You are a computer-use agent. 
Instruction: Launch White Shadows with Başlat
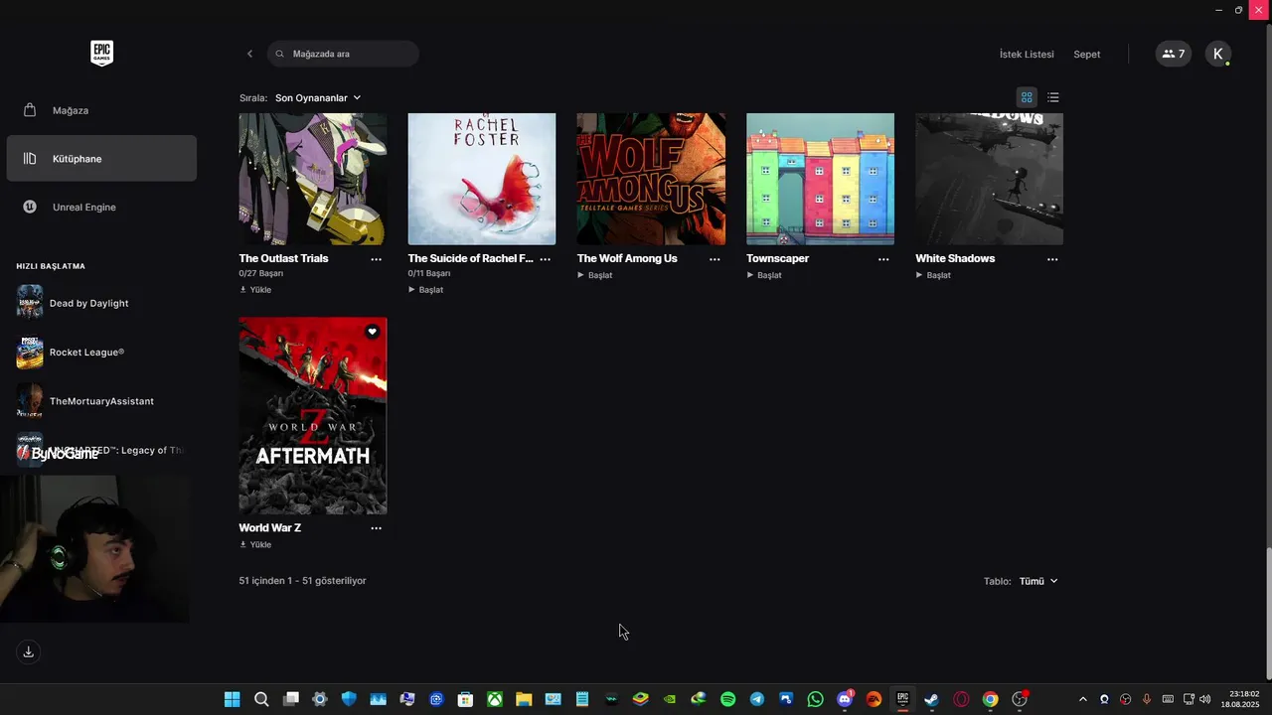coord(933,275)
